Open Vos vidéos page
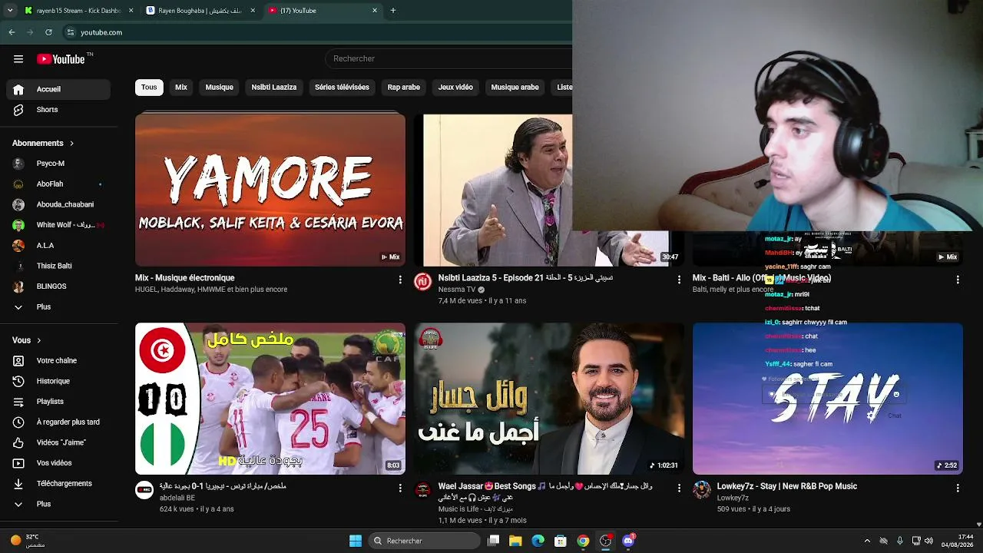Viewport: 983px width, 553px height. tap(58, 463)
